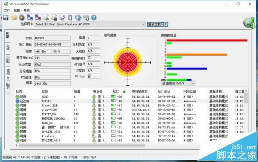Screen dimensions: 258x162
Task: Select the MIWIFI_5G network row SSID
Action: [49, 114]
